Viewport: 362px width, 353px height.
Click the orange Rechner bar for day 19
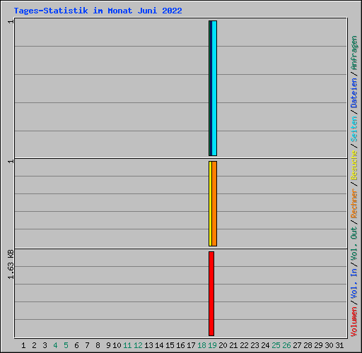pyautogui.click(x=214, y=203)
